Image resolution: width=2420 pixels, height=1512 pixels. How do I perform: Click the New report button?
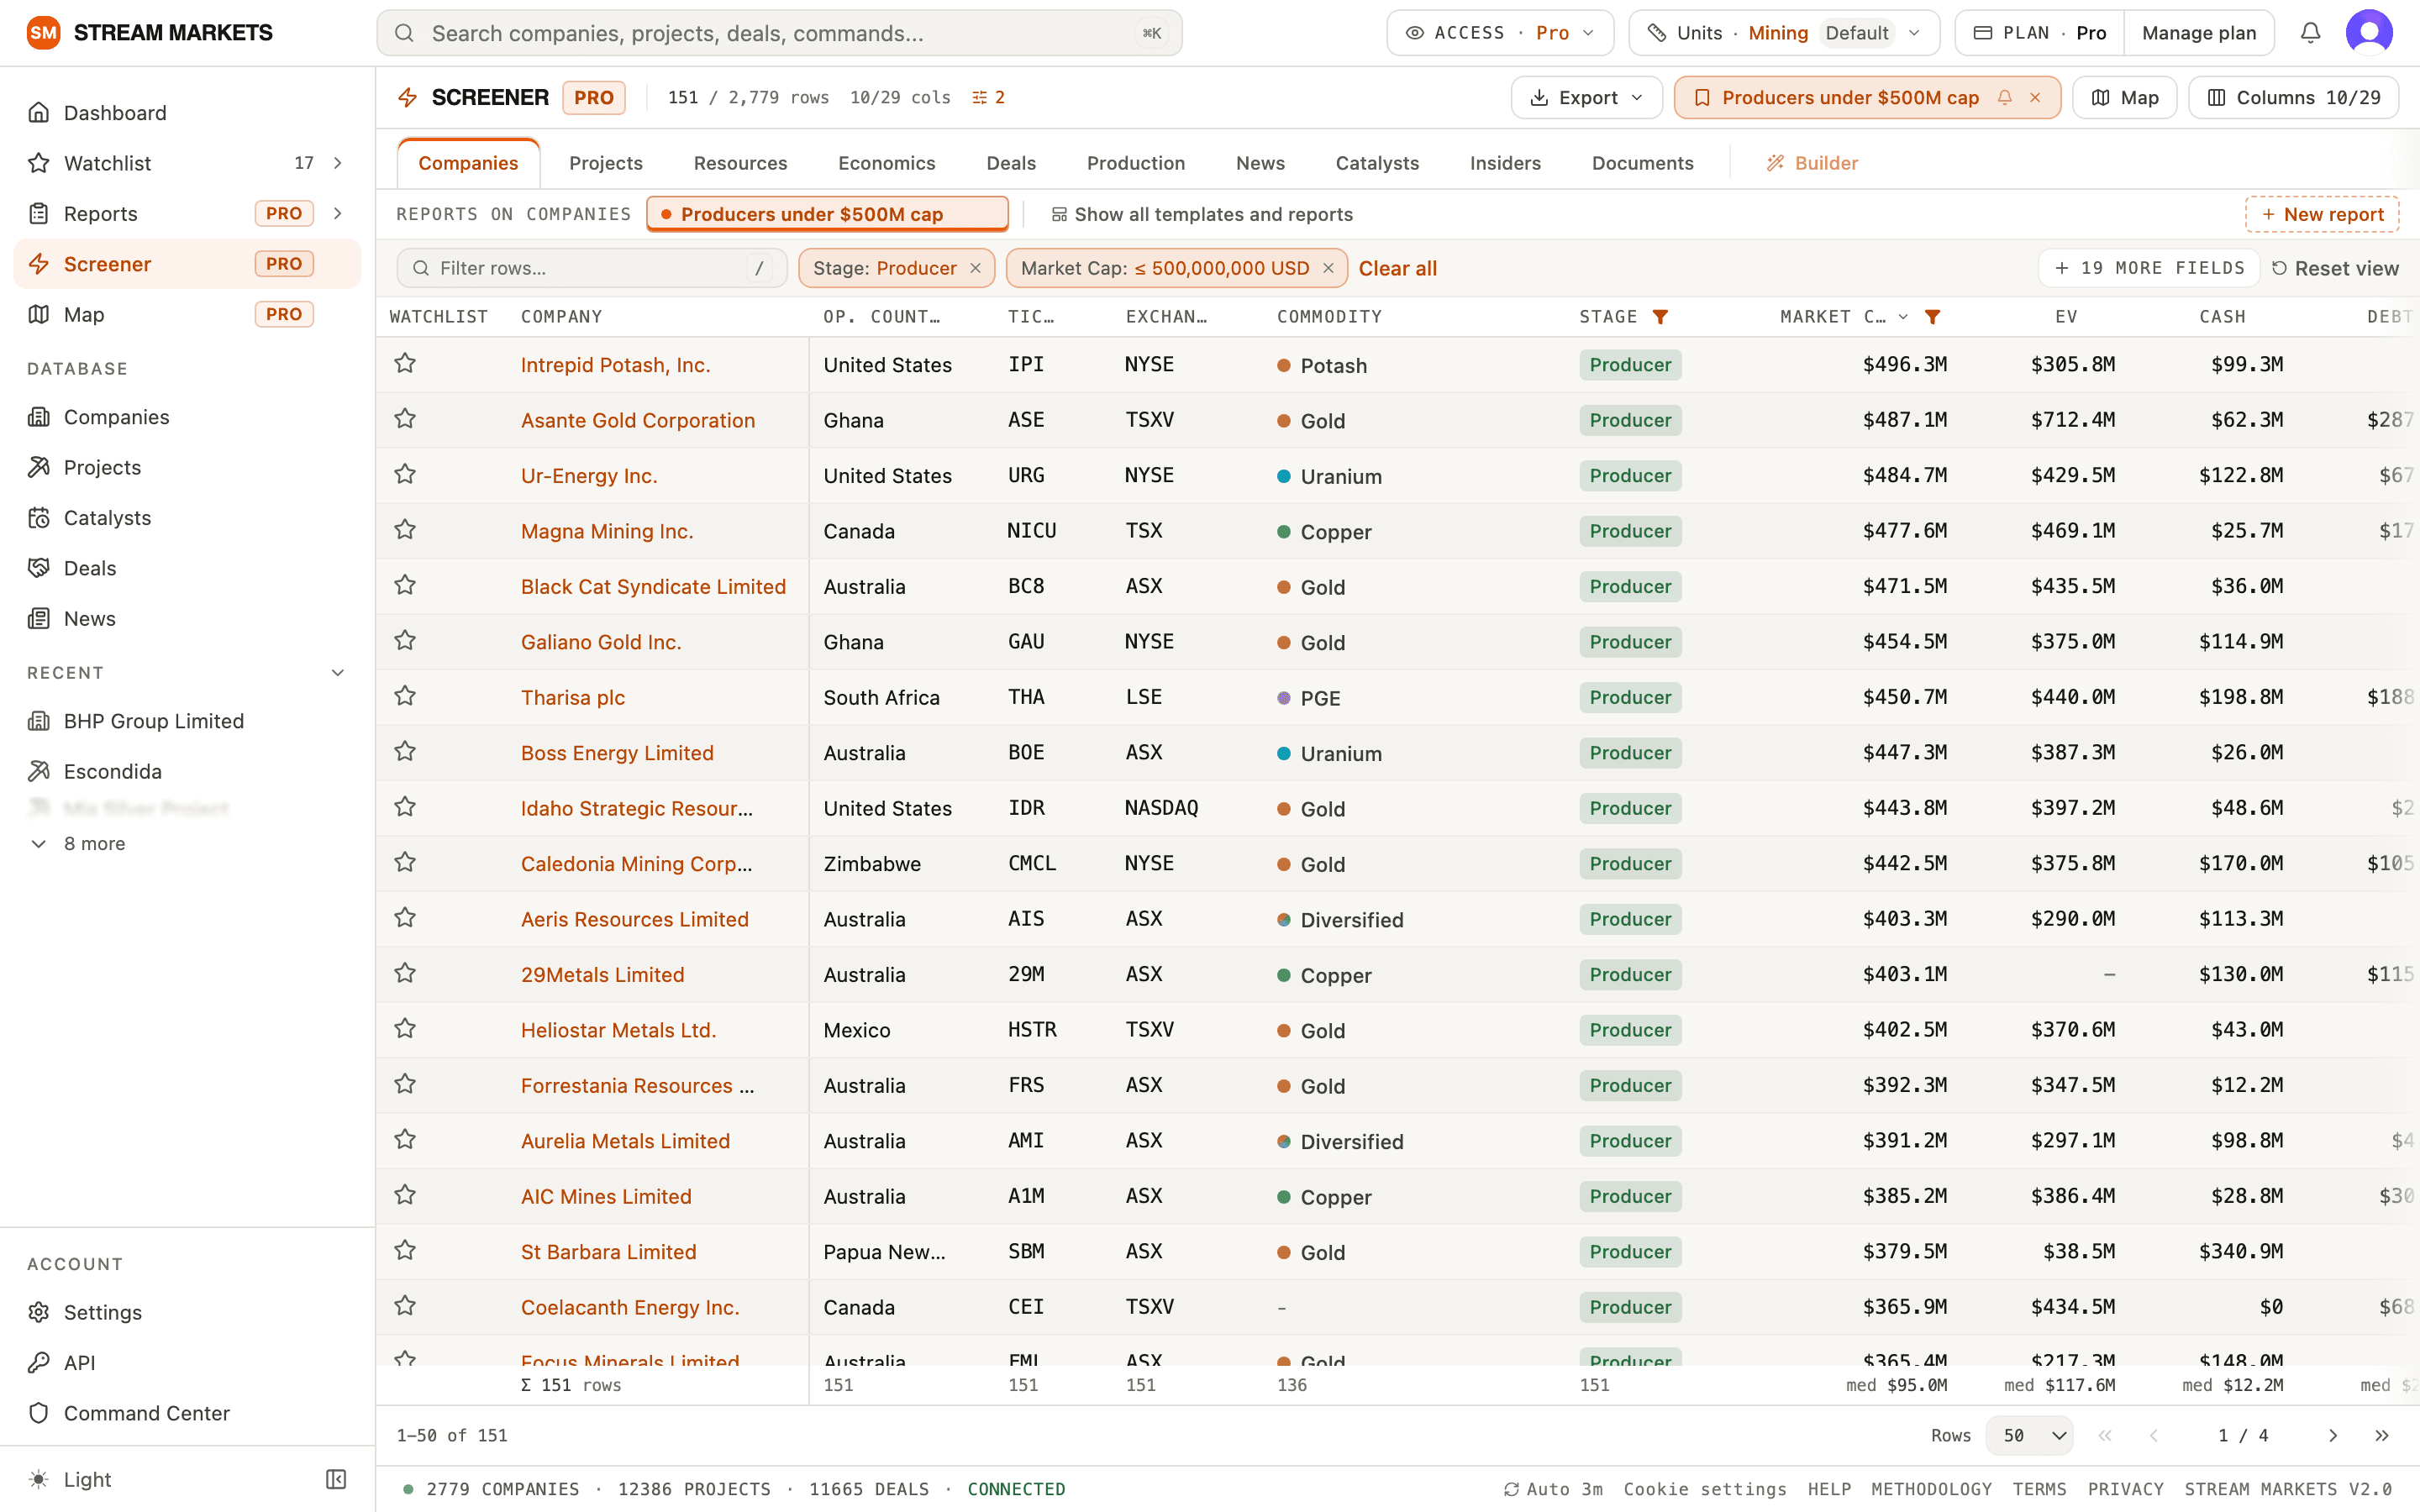[2322, 214]
